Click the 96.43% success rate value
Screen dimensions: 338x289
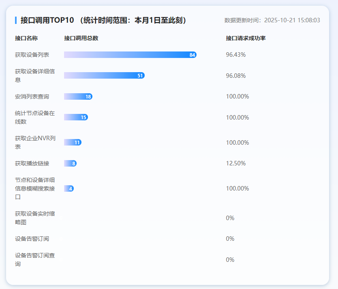[236, 55]
